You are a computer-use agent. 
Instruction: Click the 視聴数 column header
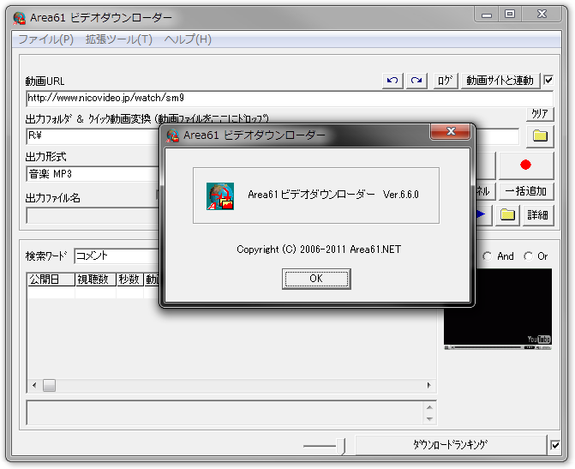[x=95, y=280]
